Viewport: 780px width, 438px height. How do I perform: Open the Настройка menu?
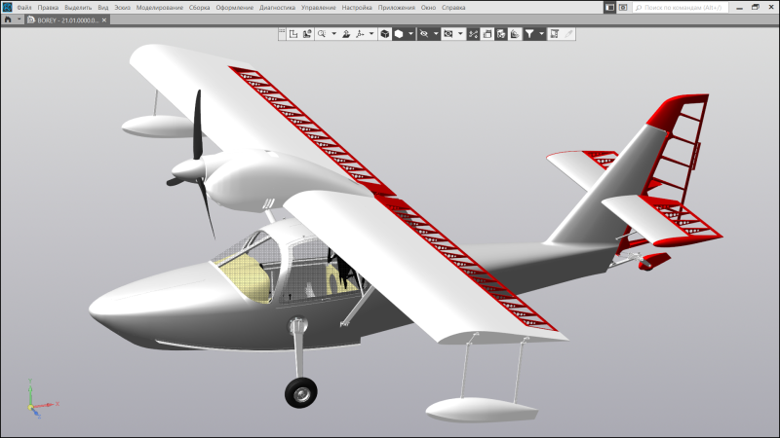point(357,8)
